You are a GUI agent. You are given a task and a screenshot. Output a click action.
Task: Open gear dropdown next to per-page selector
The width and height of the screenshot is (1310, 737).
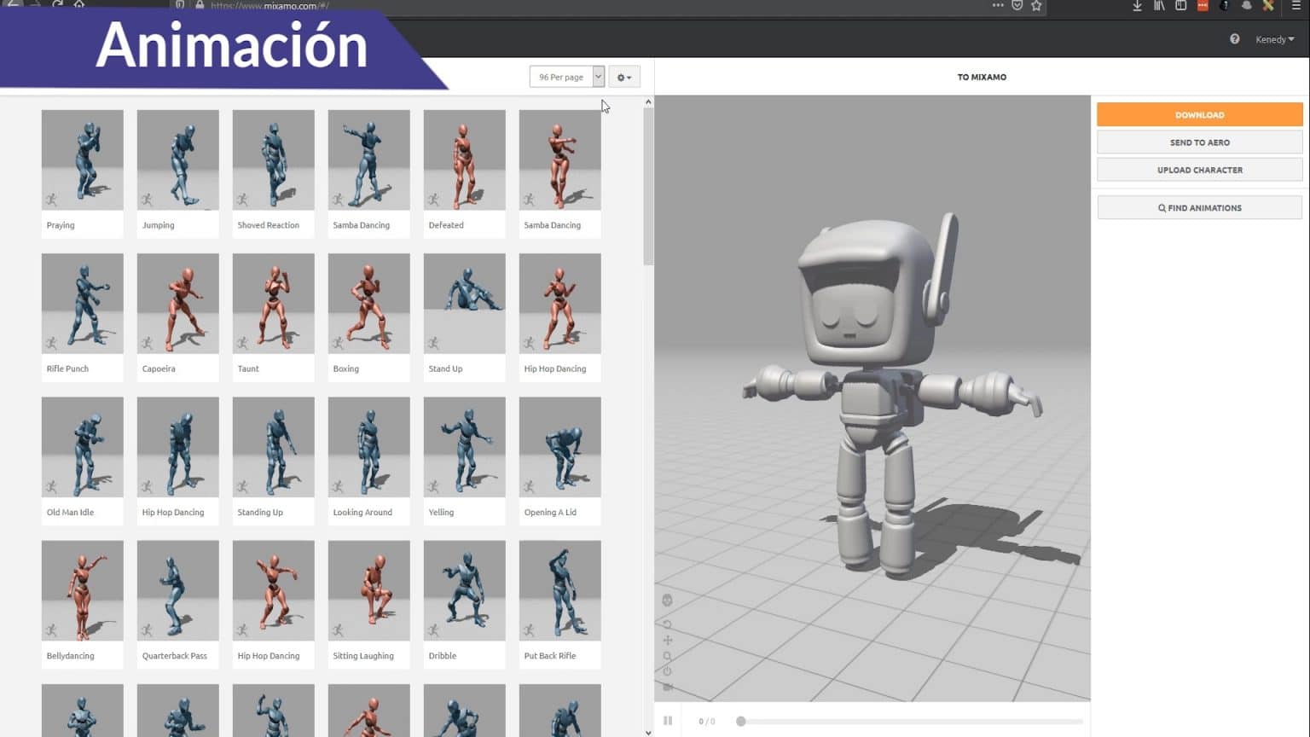tap(623, 77)
